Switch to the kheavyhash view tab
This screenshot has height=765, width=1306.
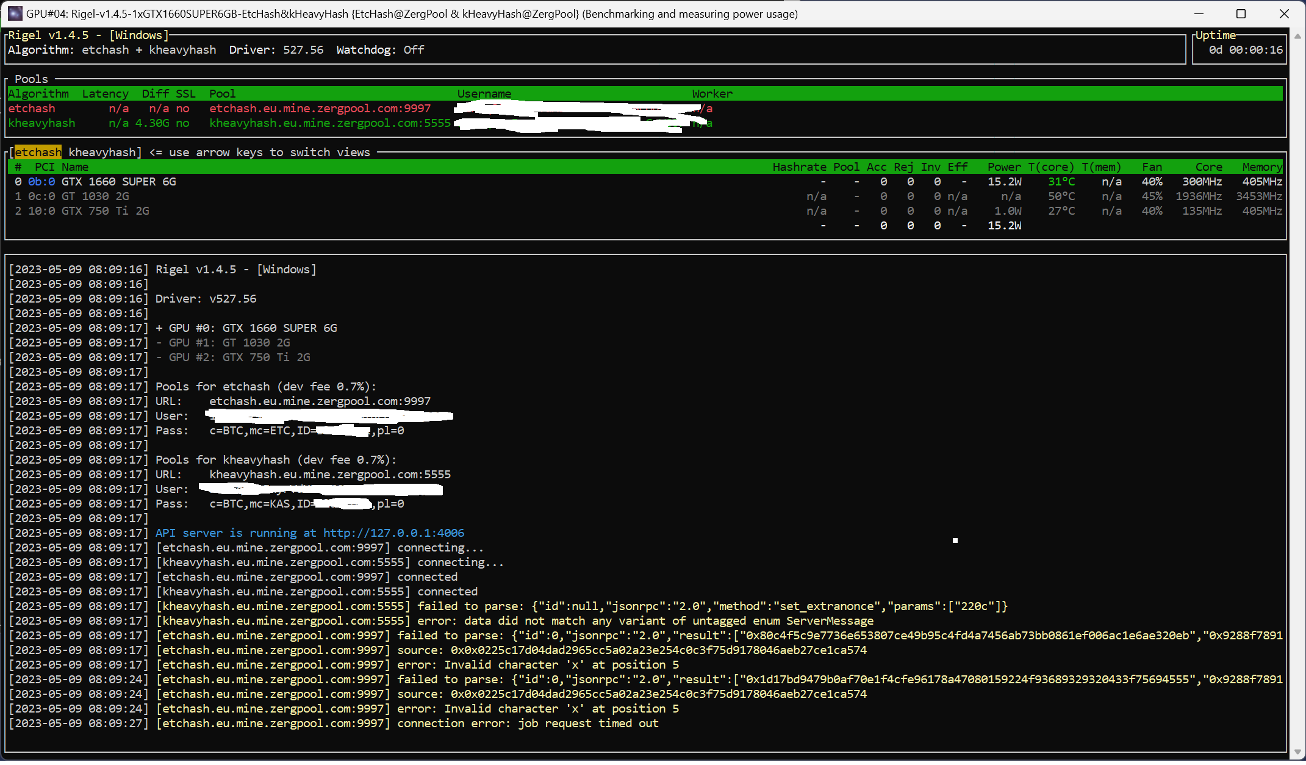[x=104, y=153]
